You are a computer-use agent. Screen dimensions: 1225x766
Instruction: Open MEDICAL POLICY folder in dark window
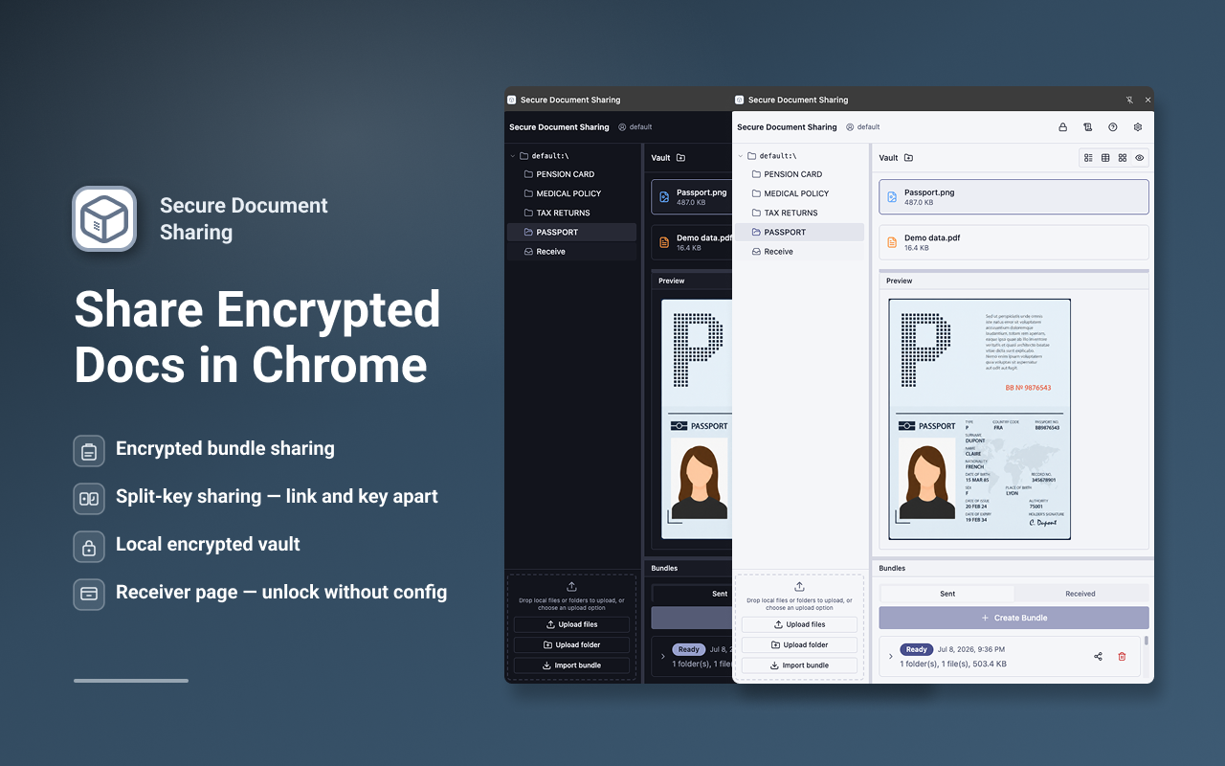571,193
